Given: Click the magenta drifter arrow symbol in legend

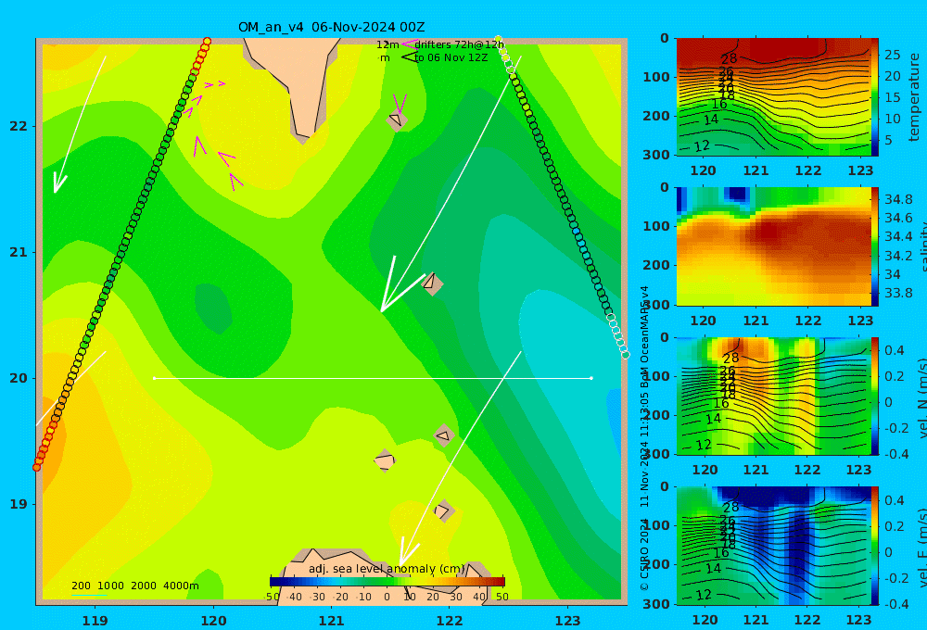Looking at the screenshot, I should coord(408,44).
